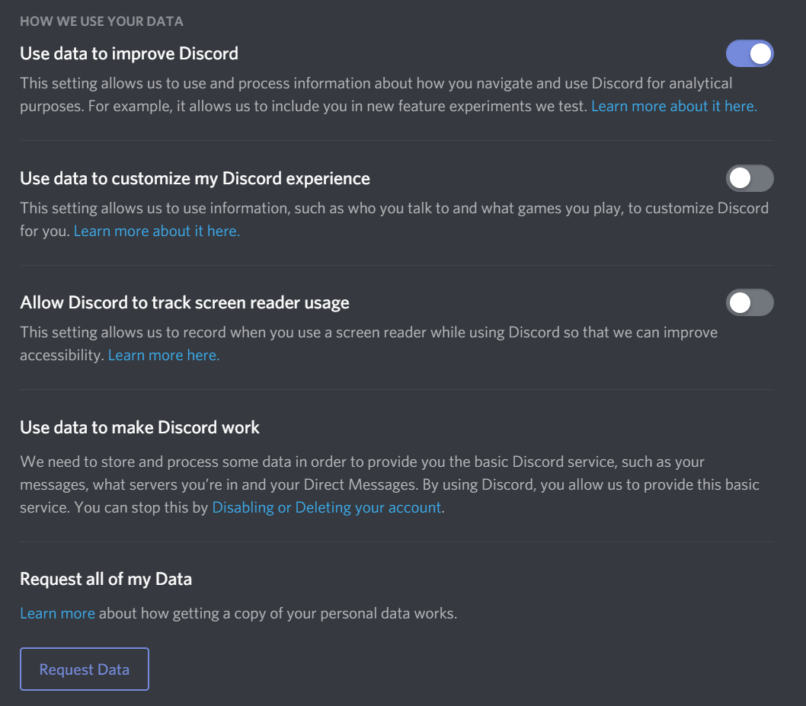The width and height of the screenshot is (806, 706).
Task: Open Learn more link under customize Discord experience
Action: tap(157, 231)
